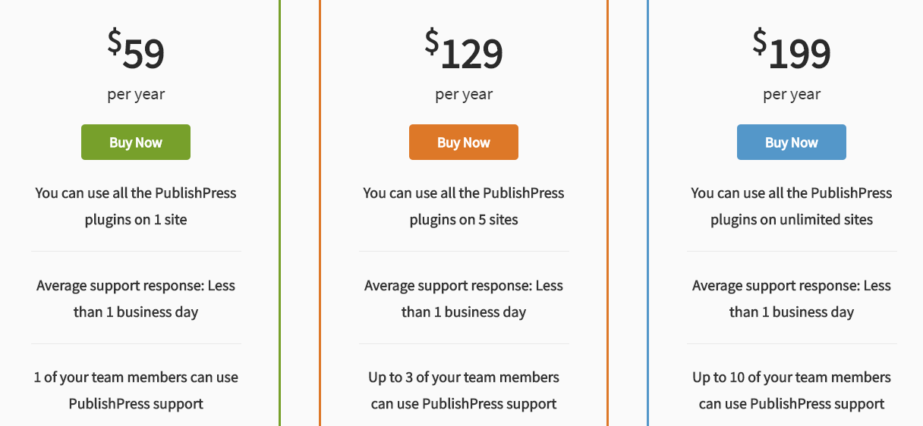This screenshot has height=426, width=923.
Task: Click 'per year' under the $199 price
Action: pos(792,95)
